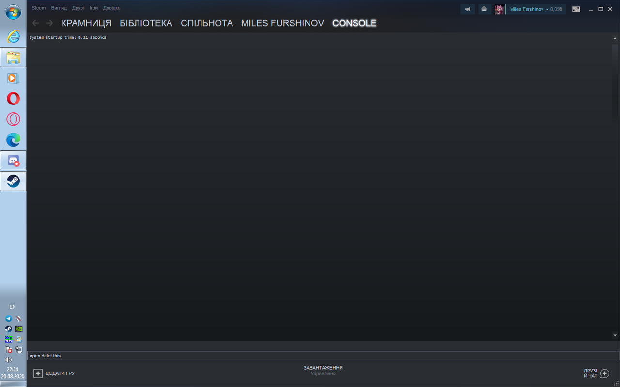Click the ДОДАТИ ГРУ label
The width and height of the screenshot is (620, 387).
coord(60,373)
